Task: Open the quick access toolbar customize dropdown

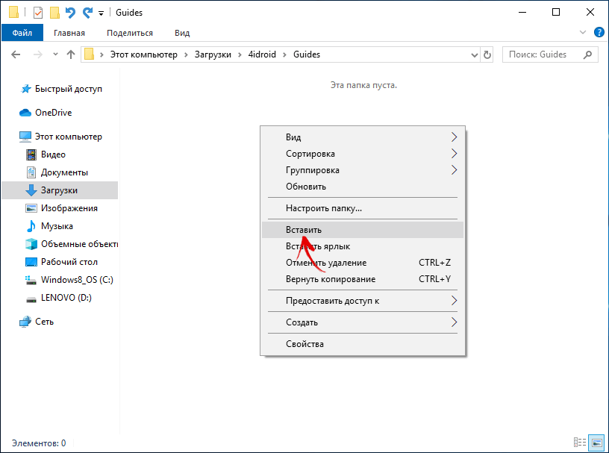Action: pos(101,13)
